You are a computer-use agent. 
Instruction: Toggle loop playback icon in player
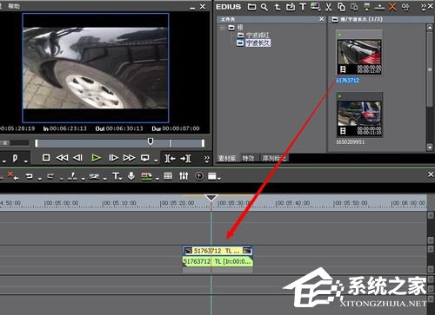(x=144, y=158)
